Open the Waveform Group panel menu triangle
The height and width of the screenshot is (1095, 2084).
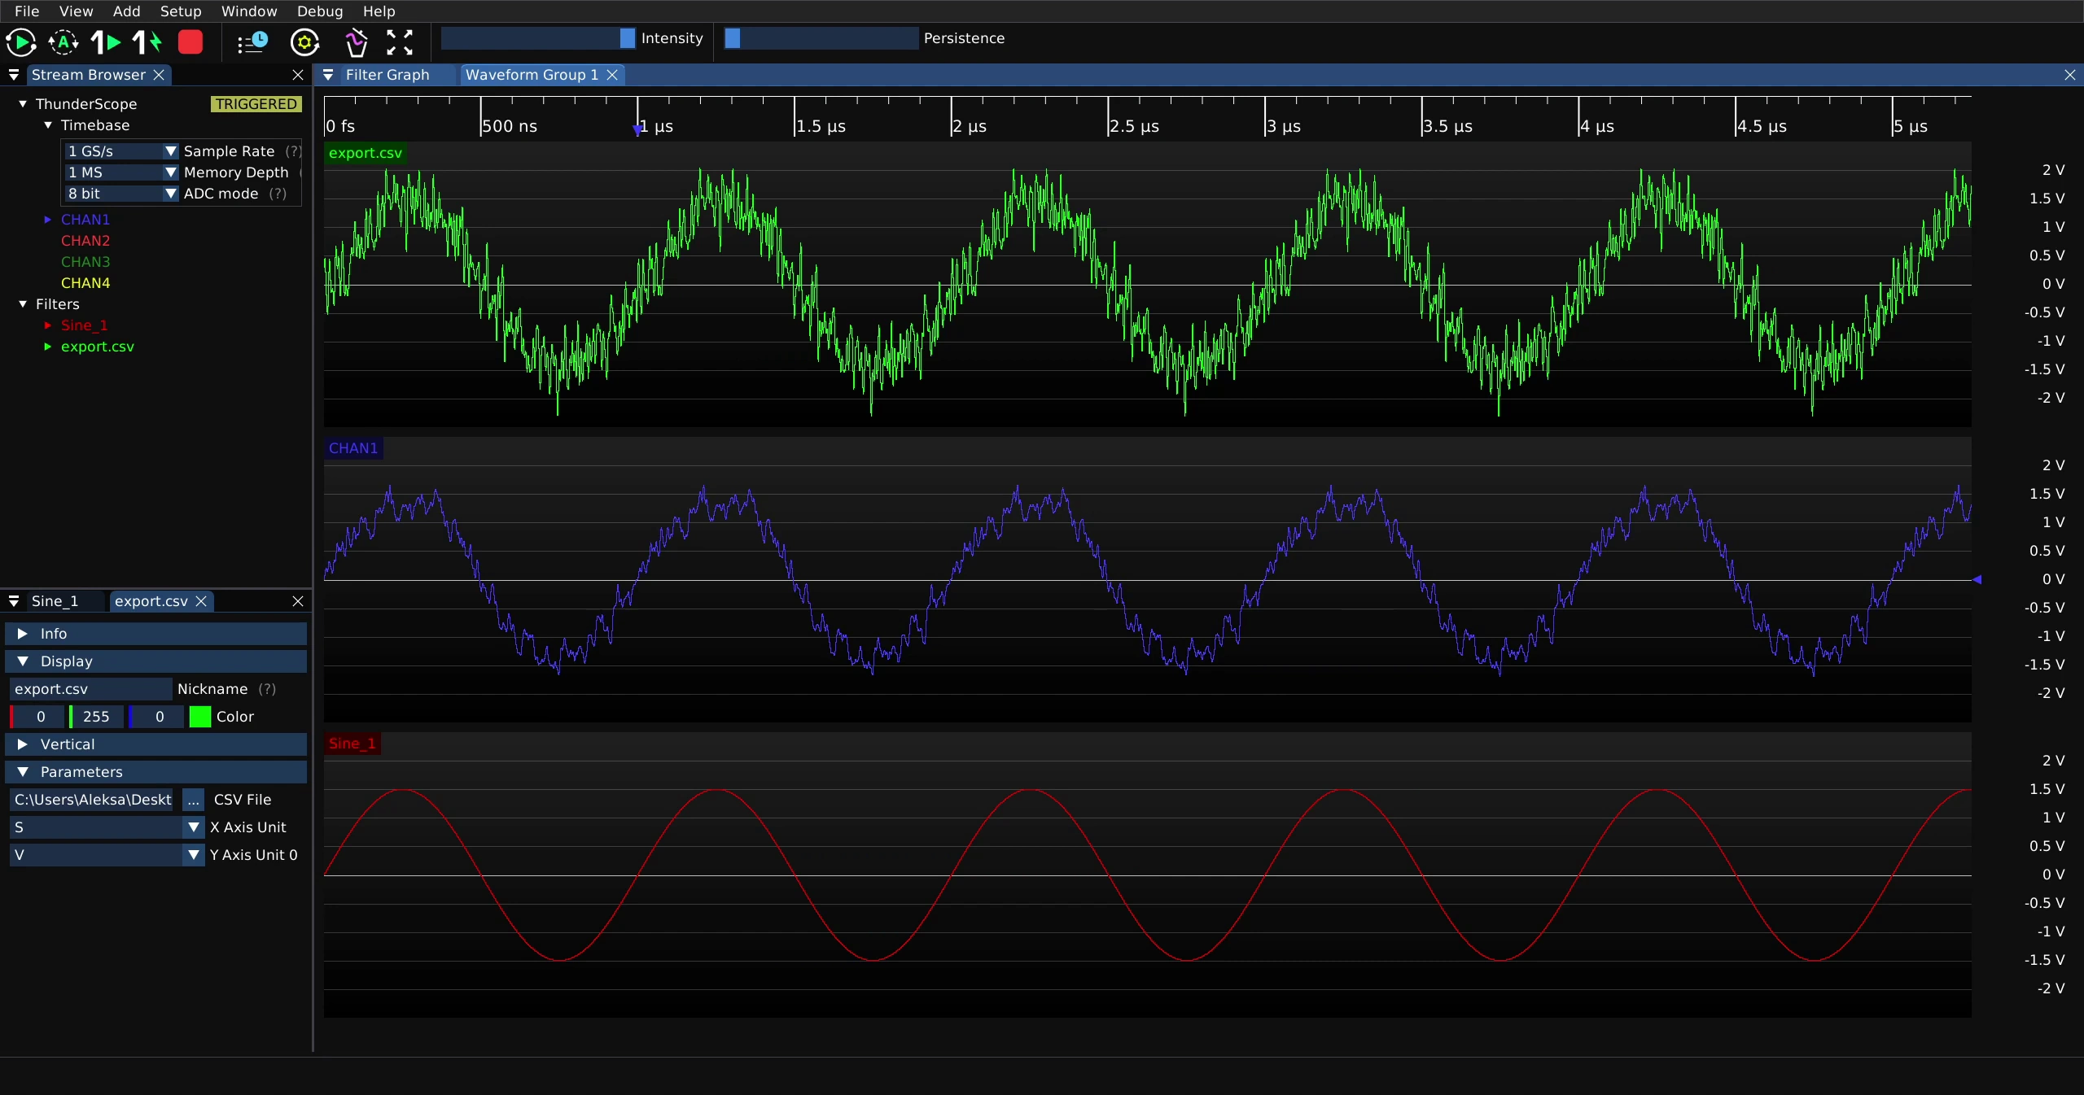328,75
